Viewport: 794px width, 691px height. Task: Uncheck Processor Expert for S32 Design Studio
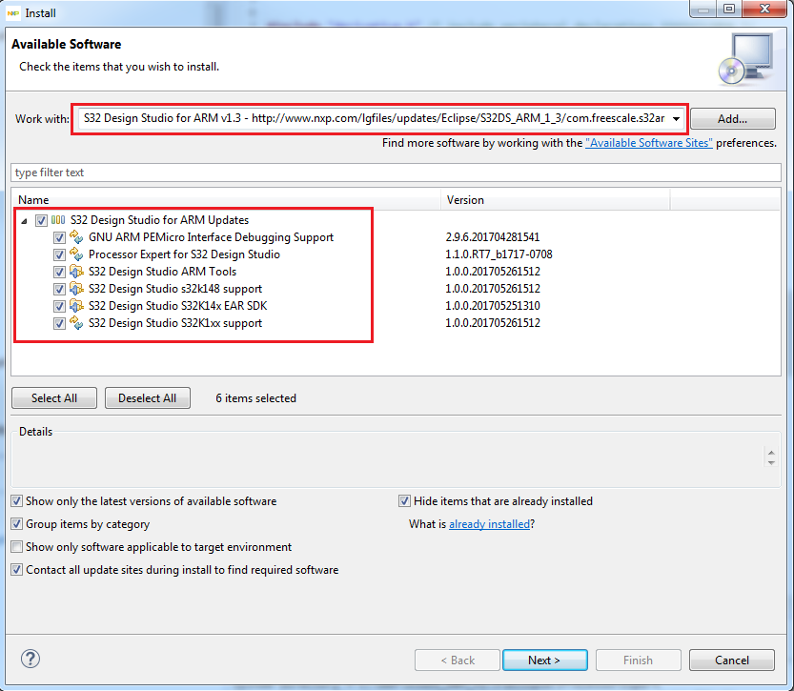59,254
